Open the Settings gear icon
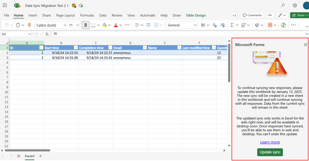Screen dimensions: 309x161 [295, 5]
